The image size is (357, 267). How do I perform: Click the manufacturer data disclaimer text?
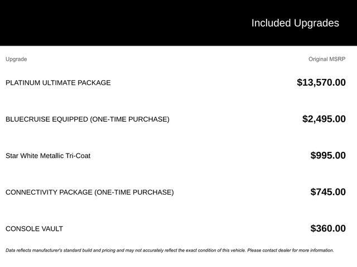click(170, 250)
